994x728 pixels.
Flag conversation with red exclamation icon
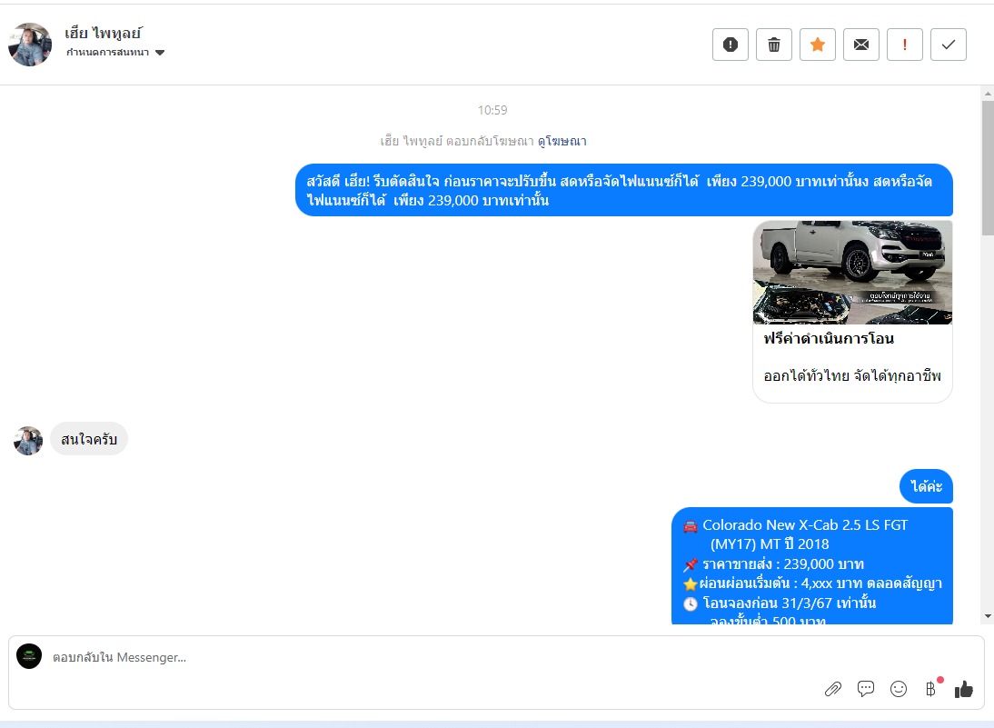coord(905,45)
